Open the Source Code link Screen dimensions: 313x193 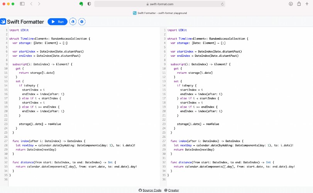(152, 190)
